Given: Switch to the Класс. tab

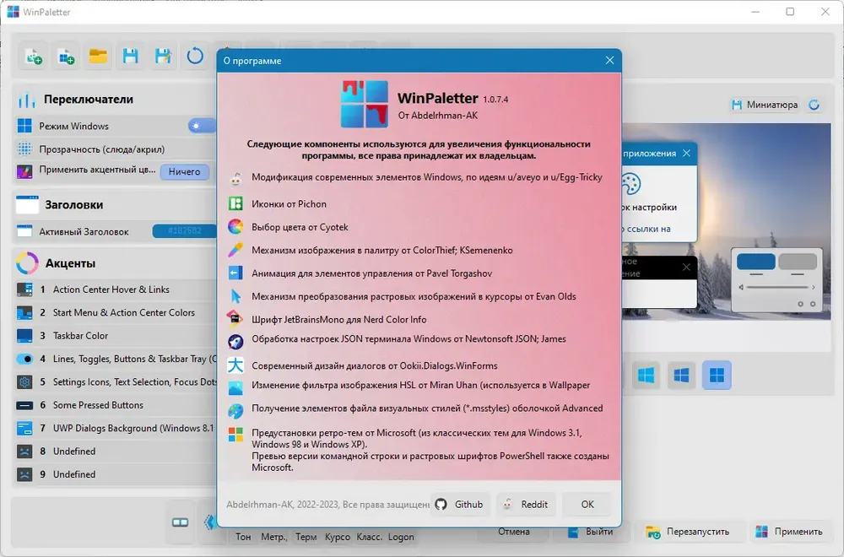Looking at the screenshot, I should 370,537.
